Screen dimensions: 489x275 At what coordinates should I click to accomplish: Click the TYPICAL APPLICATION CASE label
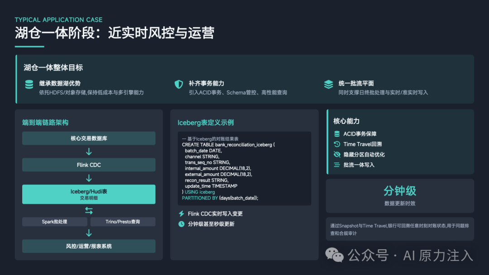click(x=58, y=19)
